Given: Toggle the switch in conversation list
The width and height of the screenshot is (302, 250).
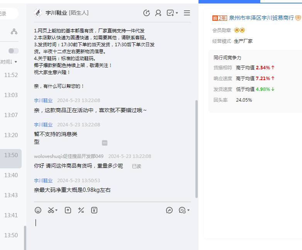Looking at the screenshot, I should tap(14, 51).
